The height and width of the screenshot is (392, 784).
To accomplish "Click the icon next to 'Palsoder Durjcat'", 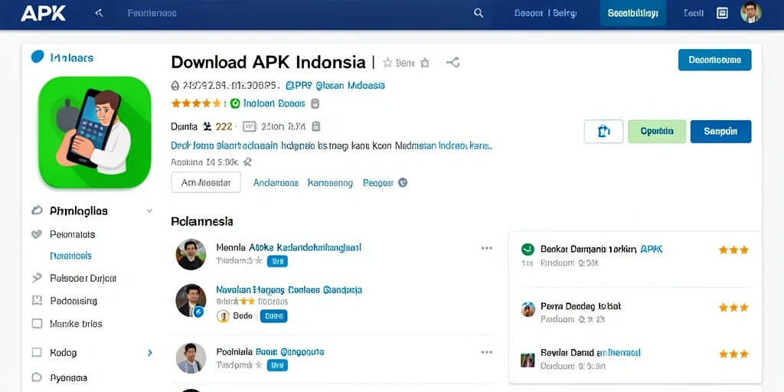I will coord(37,278).
